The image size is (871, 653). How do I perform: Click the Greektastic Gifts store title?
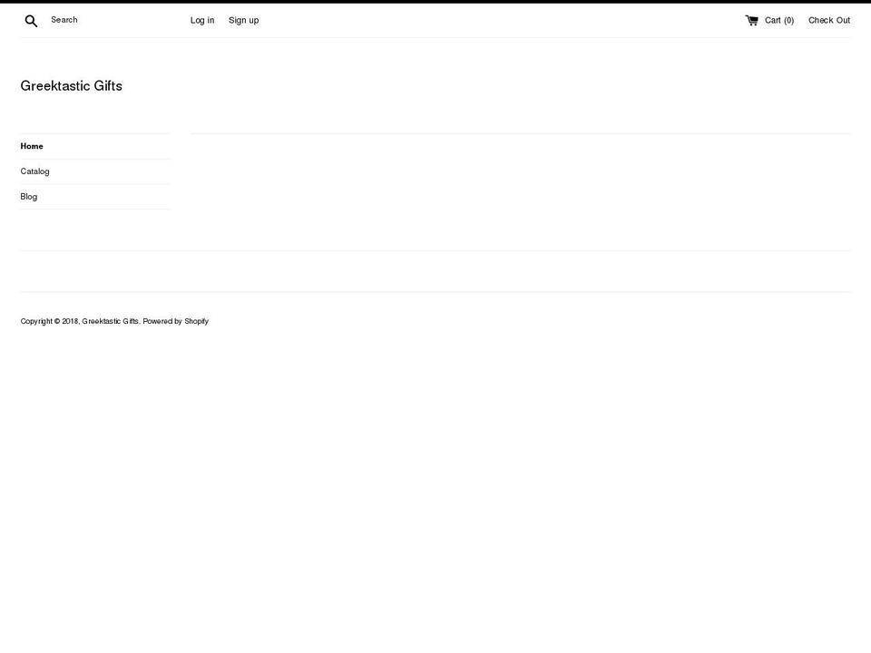(71, 85)
